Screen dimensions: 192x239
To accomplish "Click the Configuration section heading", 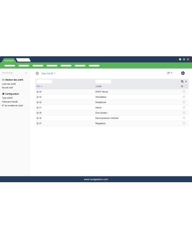I will pyautogui.click(x=12, y=94).
